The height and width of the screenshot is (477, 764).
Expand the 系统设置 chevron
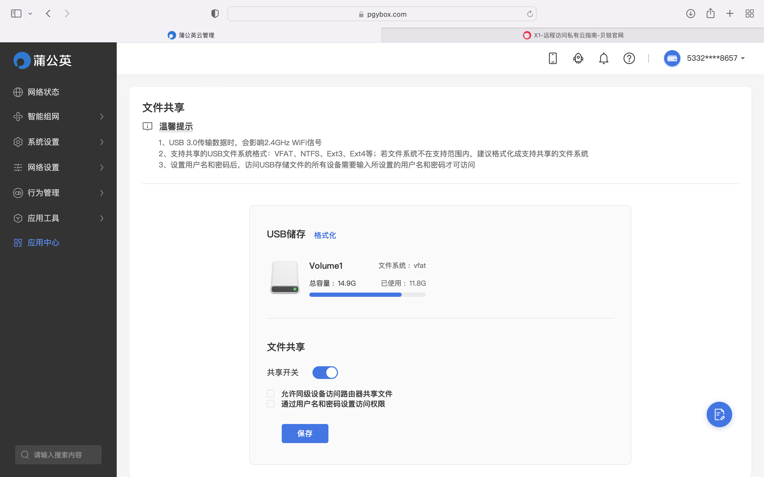click(x=102, y=142)
